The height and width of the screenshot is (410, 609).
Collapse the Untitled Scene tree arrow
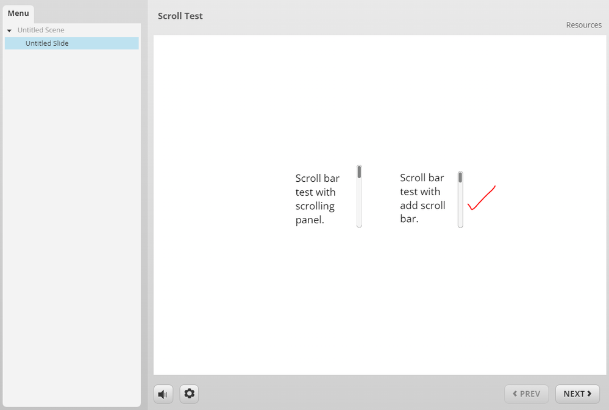coord(9,31)
